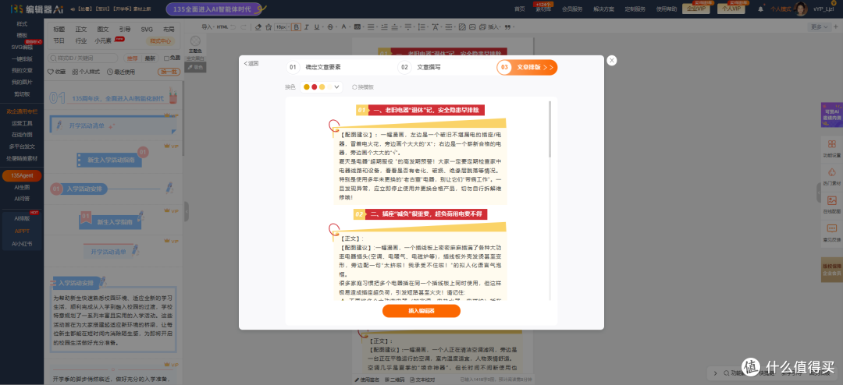The image size is (843, 385).
Task: Click the 取色 eyedropper button
Action: (x=195, y=67)
